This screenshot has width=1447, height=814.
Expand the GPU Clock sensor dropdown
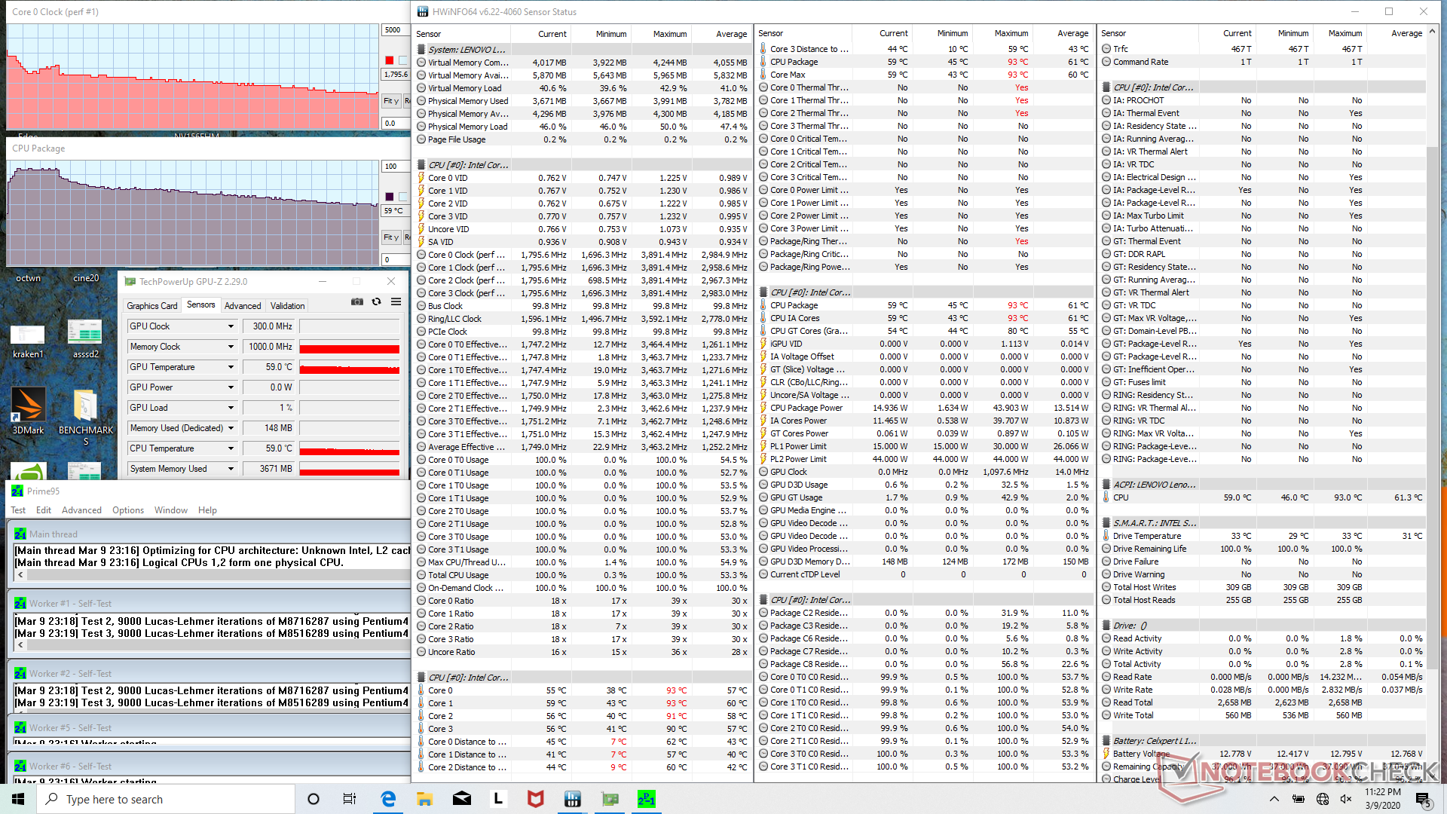pyautogui.click(x=231, y=326)
